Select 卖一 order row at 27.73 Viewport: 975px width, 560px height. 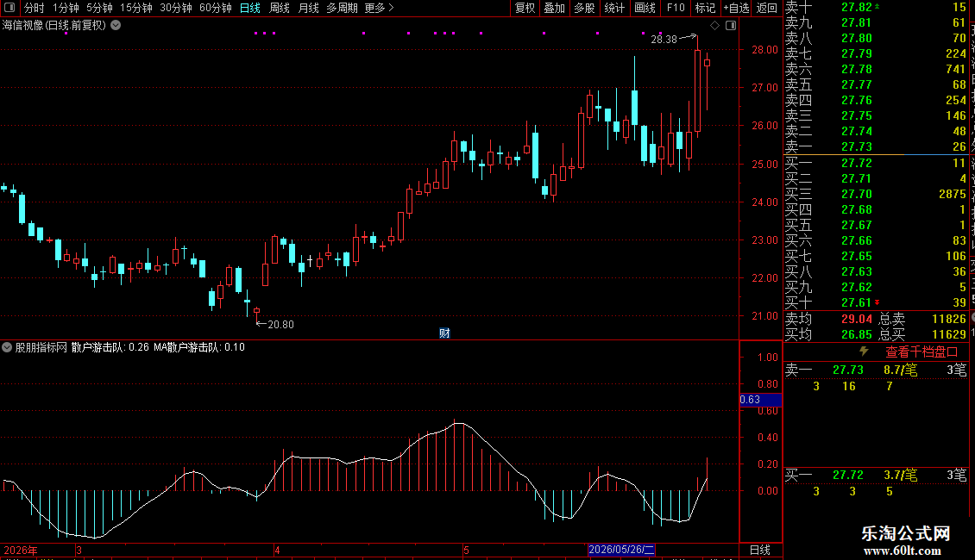(x=876, y=146)
